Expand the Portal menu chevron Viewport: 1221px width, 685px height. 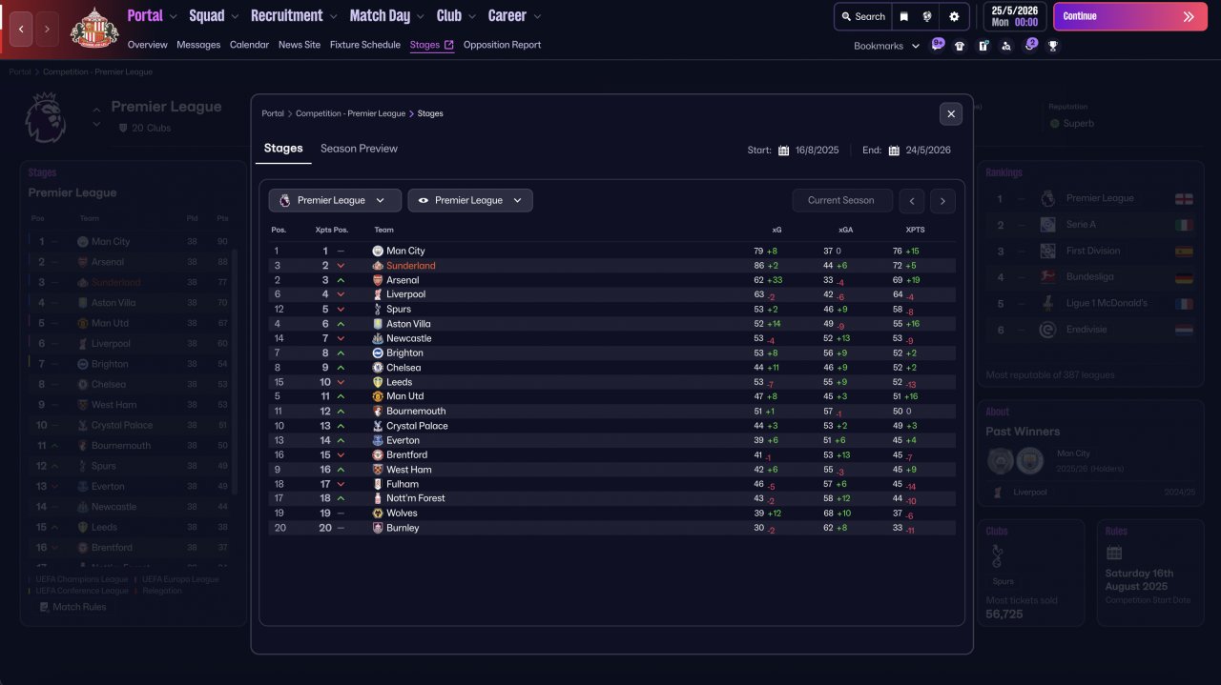(x=173, y=16)
